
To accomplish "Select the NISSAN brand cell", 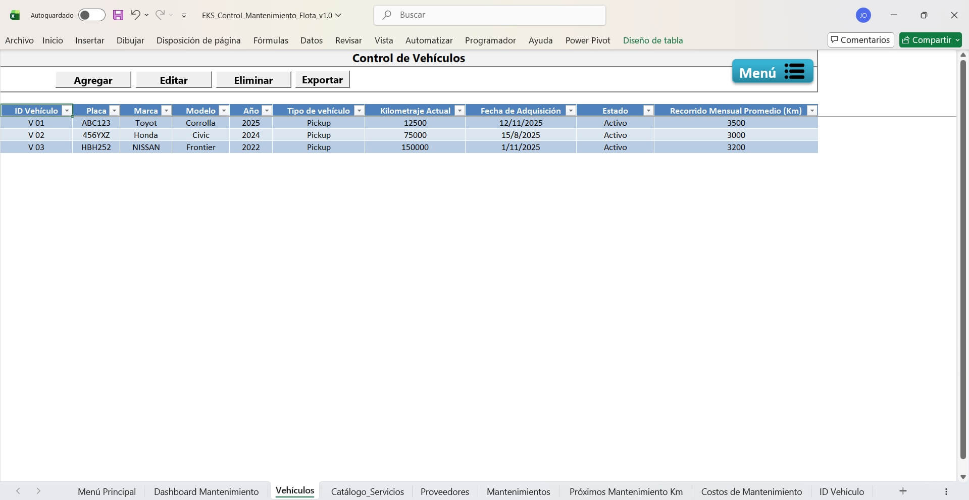I will 146,147.
